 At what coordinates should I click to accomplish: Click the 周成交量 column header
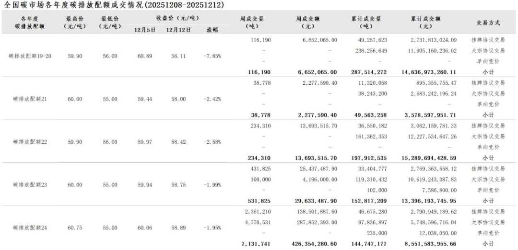pyautogui.click(x=252, y=23)
